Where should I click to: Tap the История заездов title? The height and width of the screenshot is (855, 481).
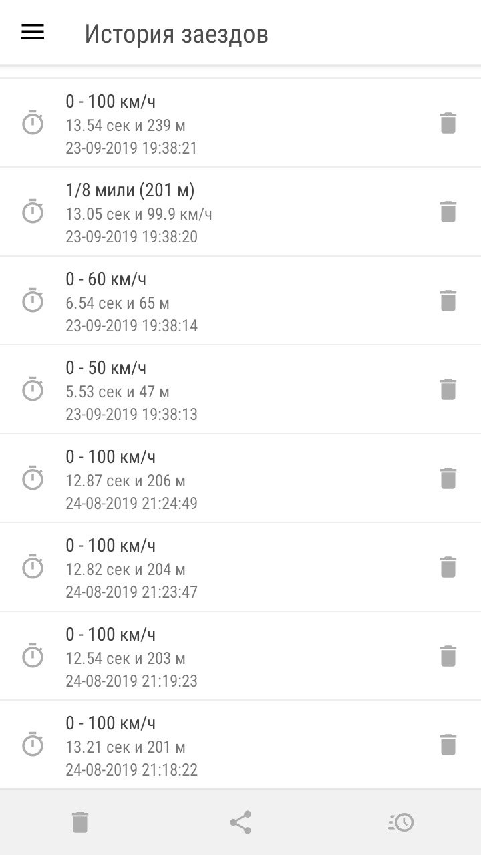(x=176, y=33)
